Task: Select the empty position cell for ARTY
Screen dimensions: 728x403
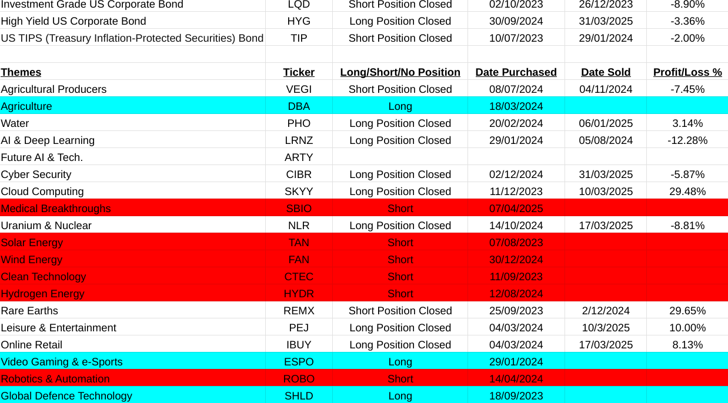Action: 400,157
